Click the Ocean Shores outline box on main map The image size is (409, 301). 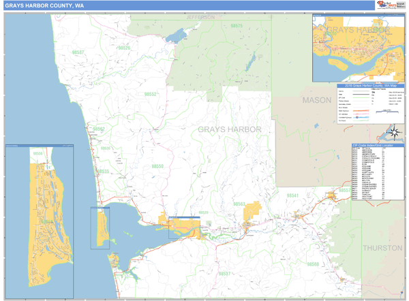(100, 228)
